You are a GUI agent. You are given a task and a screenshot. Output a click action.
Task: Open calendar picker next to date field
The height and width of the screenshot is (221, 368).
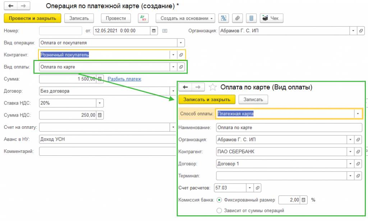tap(154, 31)
